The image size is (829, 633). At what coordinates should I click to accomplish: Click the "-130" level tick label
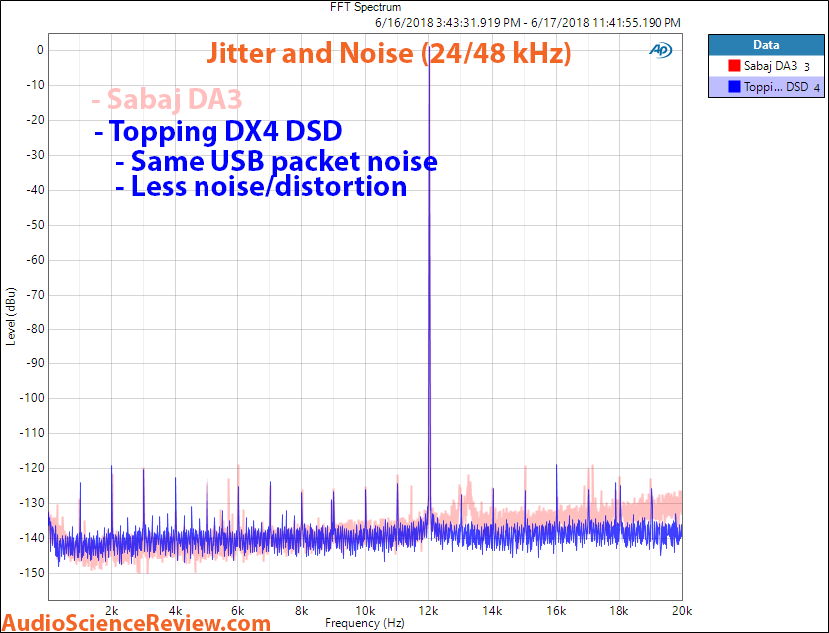point(32,503)
